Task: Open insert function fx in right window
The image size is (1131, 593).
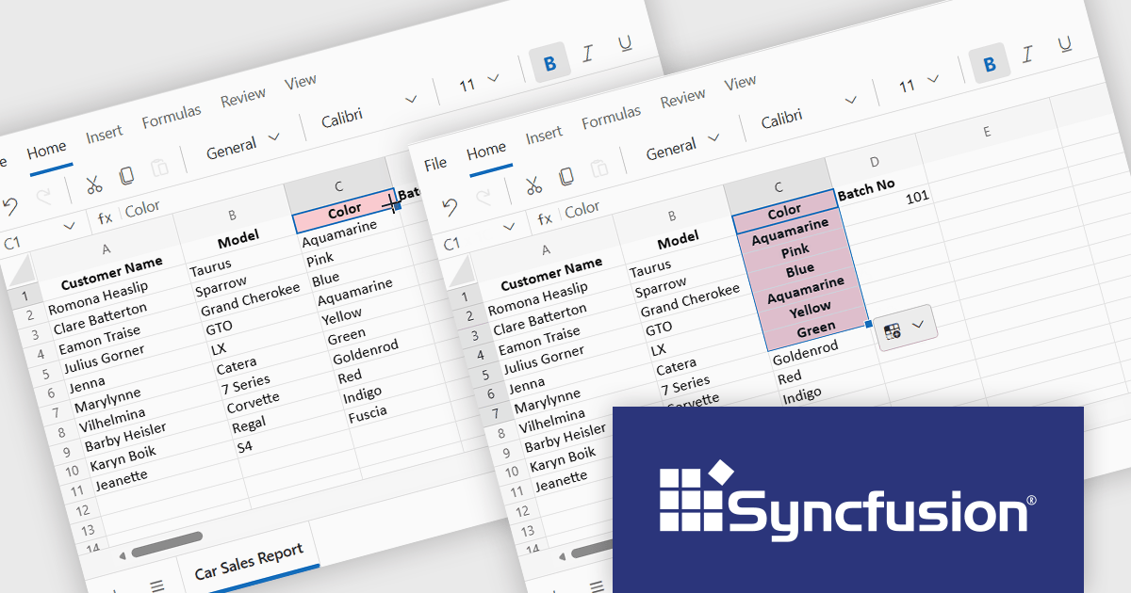Action: point(545,218)
